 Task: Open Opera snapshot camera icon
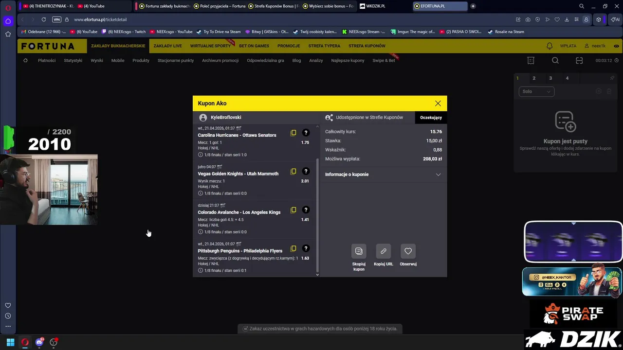(528, 19)
